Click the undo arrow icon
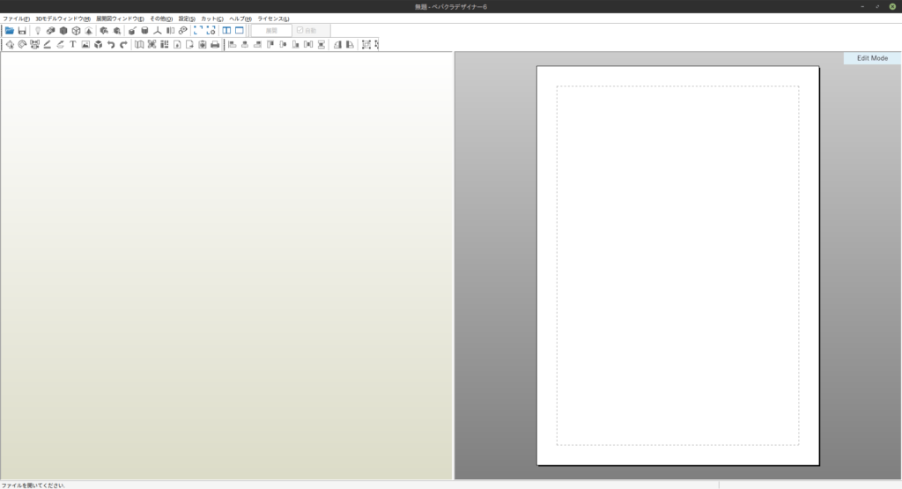Viewport: 902px width, 489px height. pyautogui.click(x=111, y=44)
